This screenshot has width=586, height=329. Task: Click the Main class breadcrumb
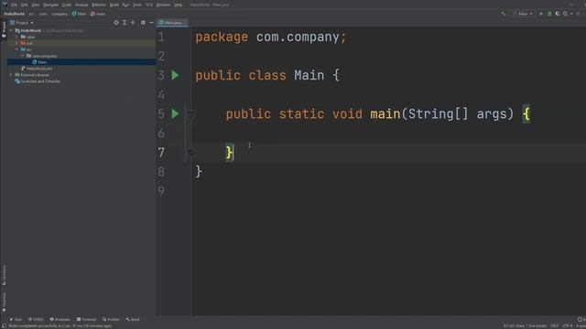tap(80, 14)
